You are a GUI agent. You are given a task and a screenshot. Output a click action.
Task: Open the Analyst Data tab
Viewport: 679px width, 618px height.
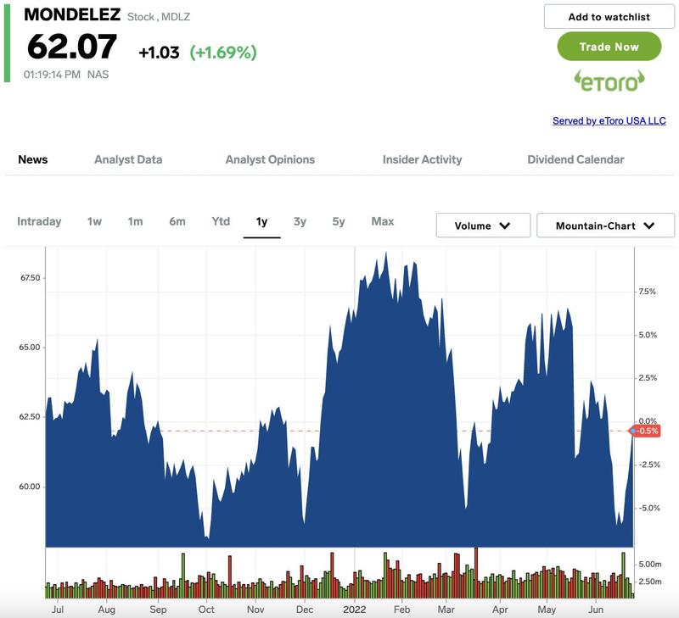coord(128,159)
